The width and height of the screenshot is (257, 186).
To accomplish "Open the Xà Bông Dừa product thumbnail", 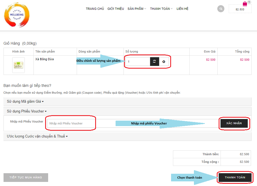I will pos(18,65).
